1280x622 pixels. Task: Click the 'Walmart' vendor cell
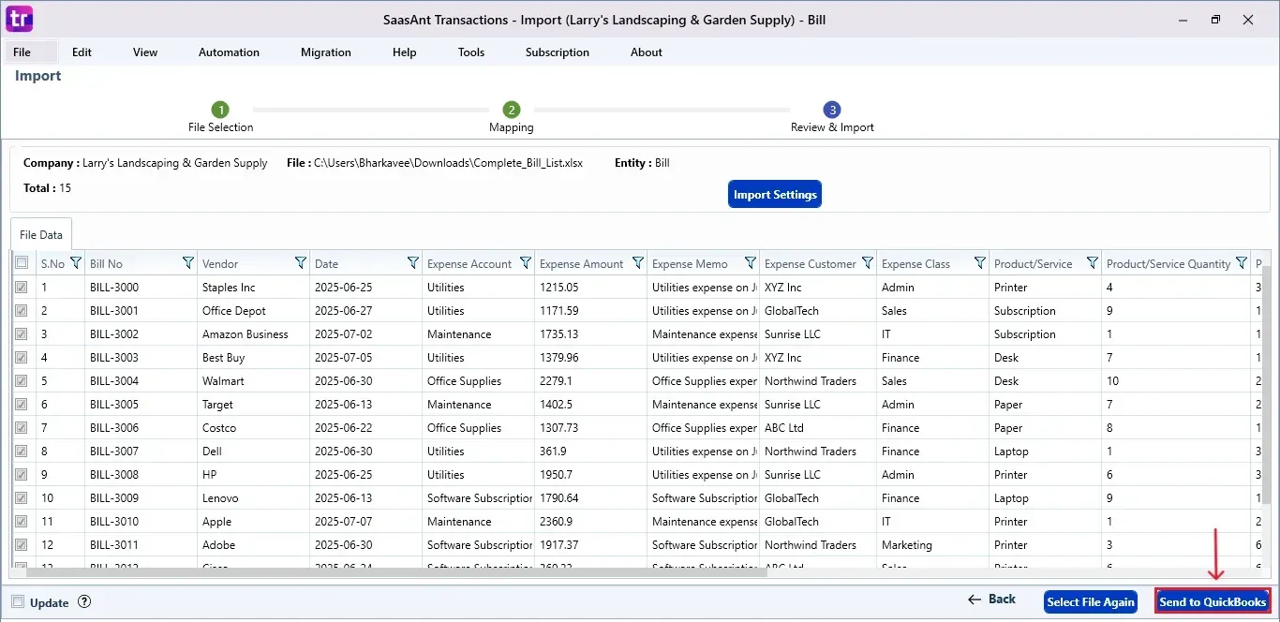point(253,381)
